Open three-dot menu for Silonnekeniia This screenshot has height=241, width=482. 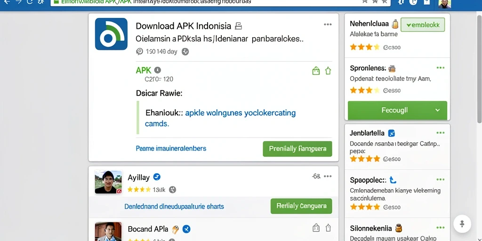coord(441,228)
